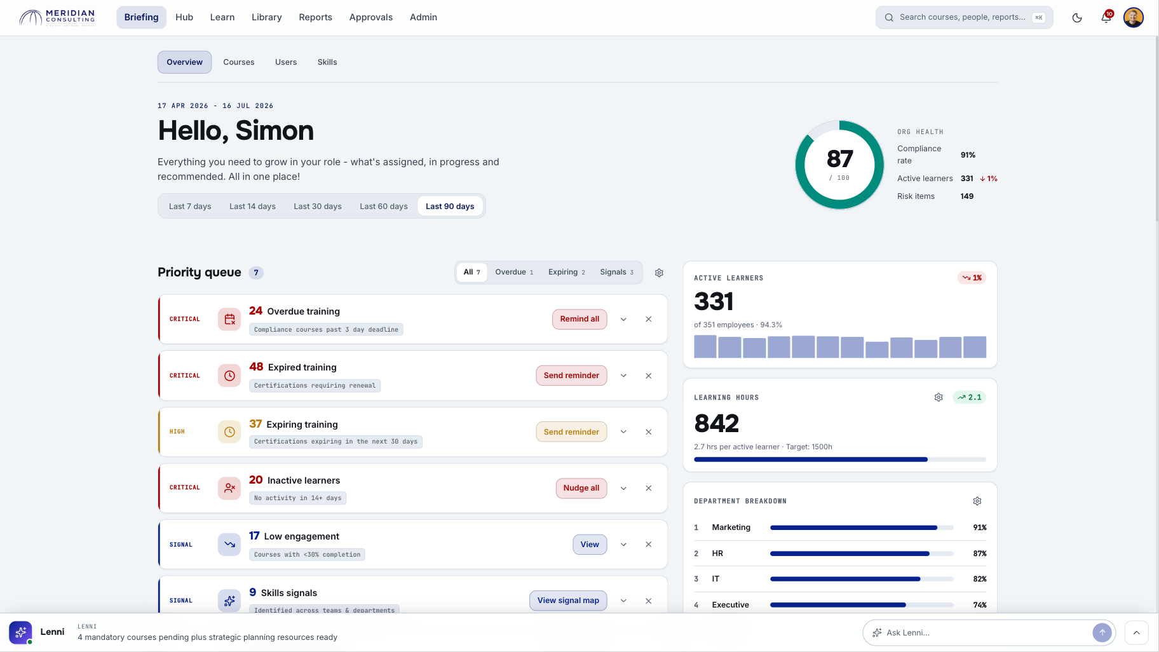Open Department Breakdown settings gear

977,501
